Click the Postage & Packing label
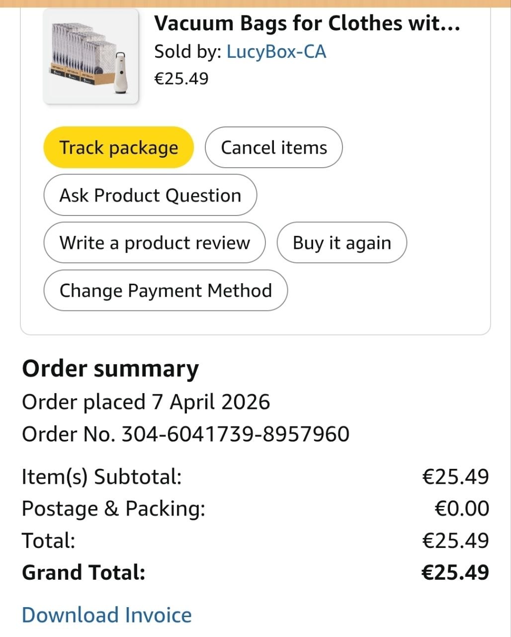 pyautogui.click(x=113, y=509)
